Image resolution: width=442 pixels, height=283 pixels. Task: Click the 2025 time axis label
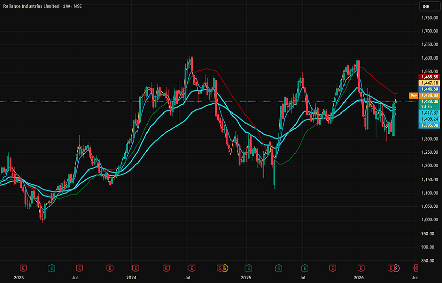pos(246,278)
